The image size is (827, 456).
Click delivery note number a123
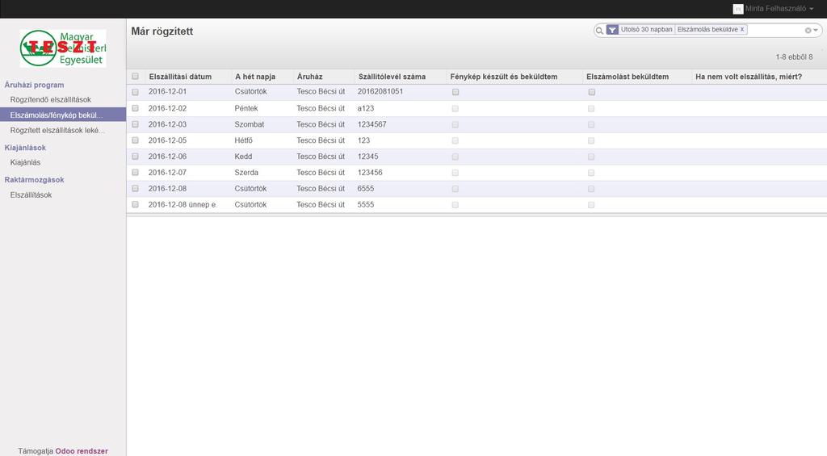[366, 108]
